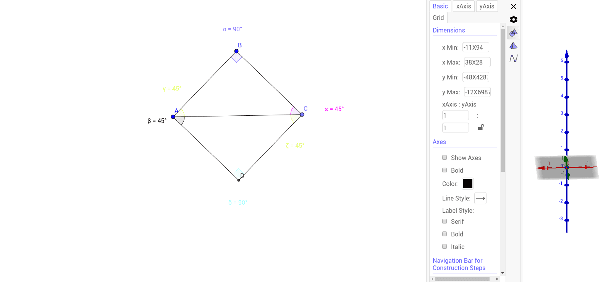Image resolution: width=611 pixels, height=283 pixels.
Task: Open the axes Color black swatch
Action: pyautogui.click(x=468, y=184)
